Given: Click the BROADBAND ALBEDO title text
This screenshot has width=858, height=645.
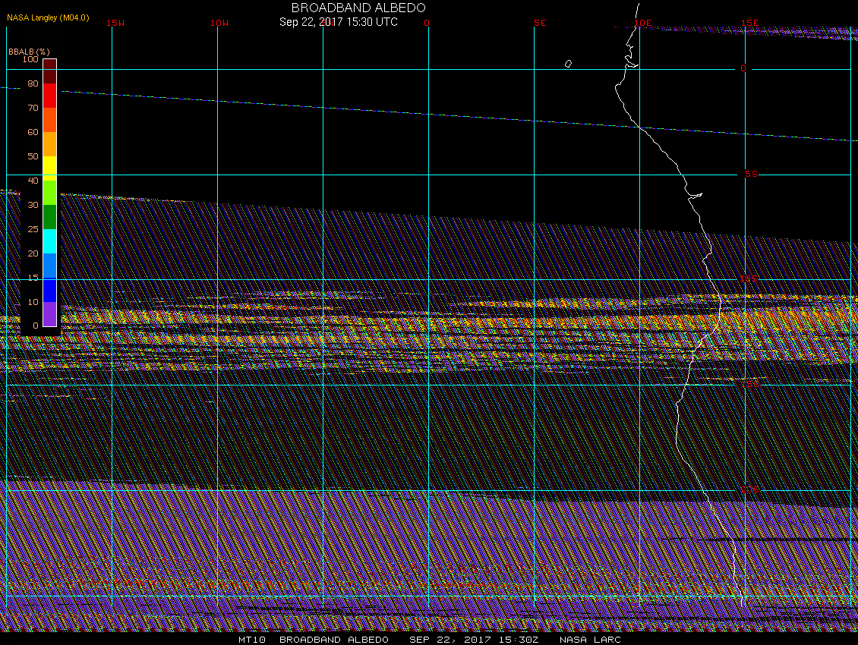Looking at the screenshot, I should tap(358, 7).
